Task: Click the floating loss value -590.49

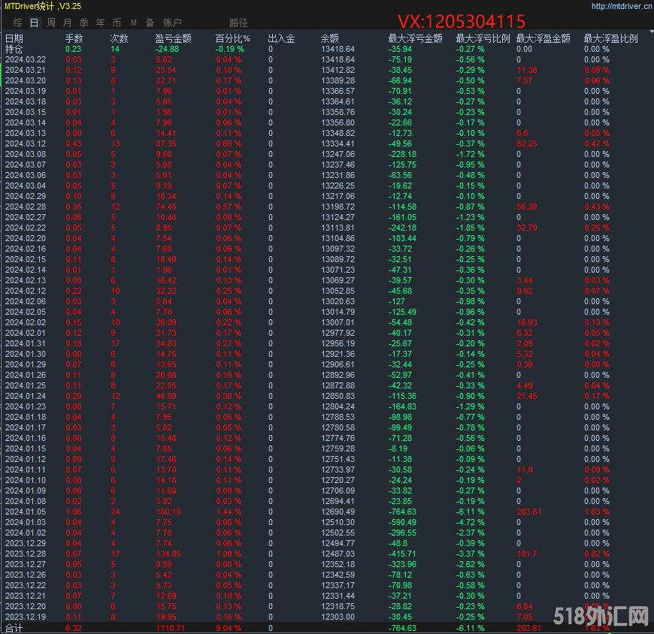Action: point(402,522)
